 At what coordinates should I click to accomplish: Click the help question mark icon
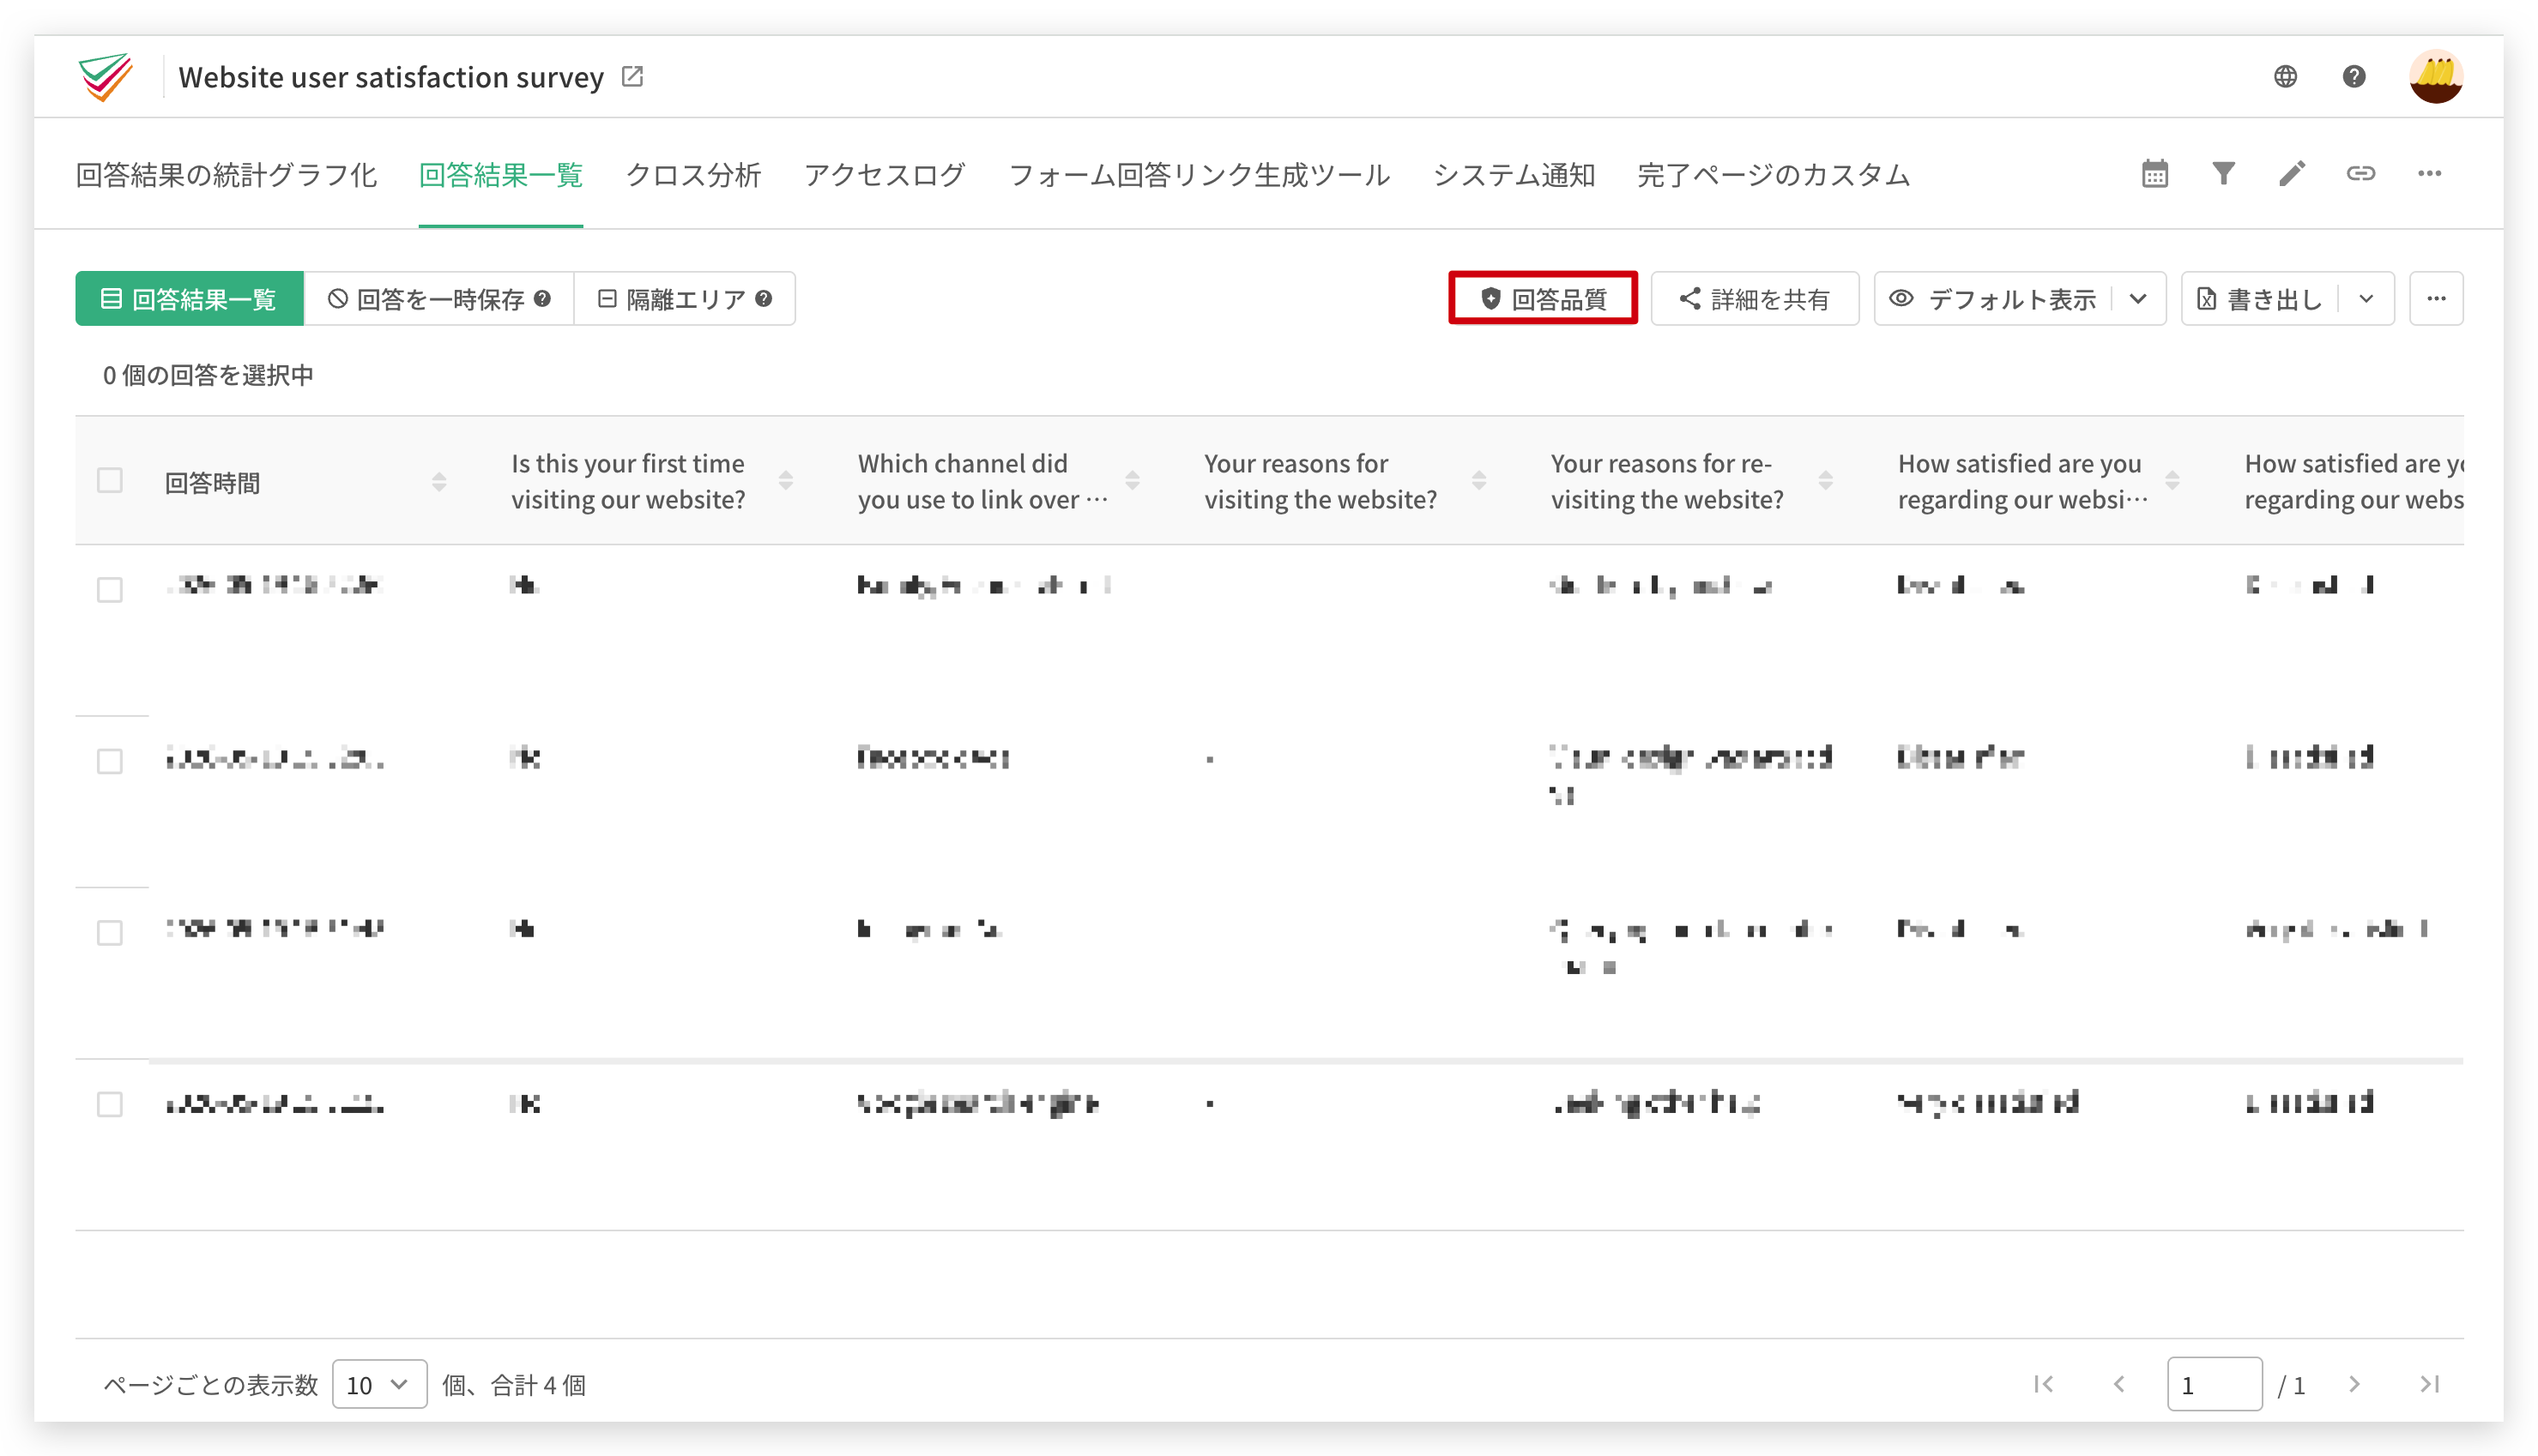(x=2354, y=77)
